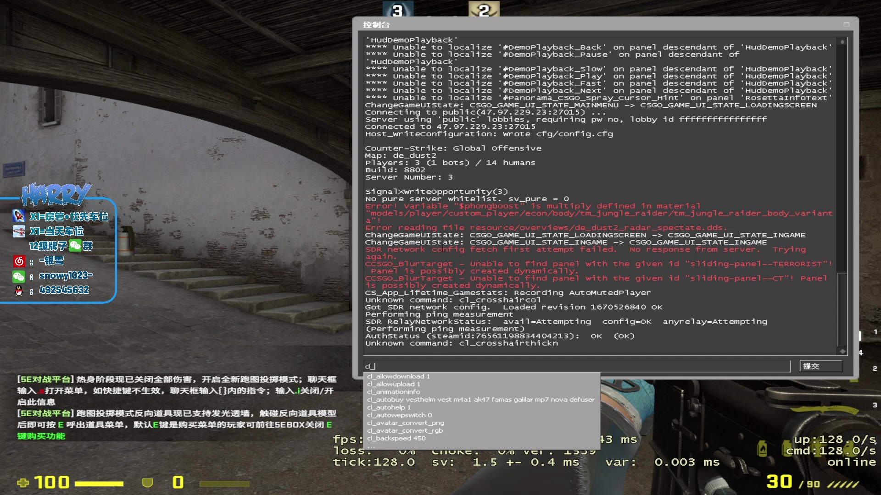Click the yellow health bar in the HUD
The width and height of the screenshot is (881, 495).
point(99,484)
